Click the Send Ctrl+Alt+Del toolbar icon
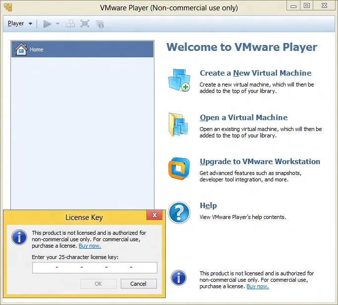 click(x=70, y=24)
